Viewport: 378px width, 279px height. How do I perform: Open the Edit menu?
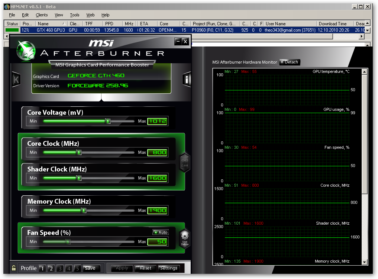pyautogui.click(x=25, y=15)
